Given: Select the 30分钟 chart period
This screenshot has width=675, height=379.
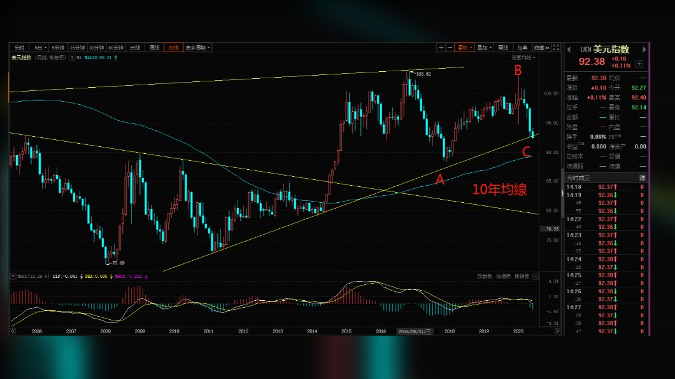Looking at the screenshot, I should (x=96, y=48).
